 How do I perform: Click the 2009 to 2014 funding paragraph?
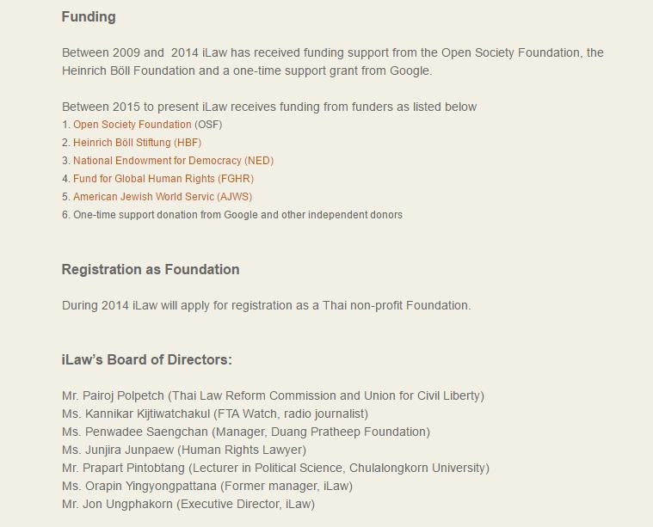333,62
